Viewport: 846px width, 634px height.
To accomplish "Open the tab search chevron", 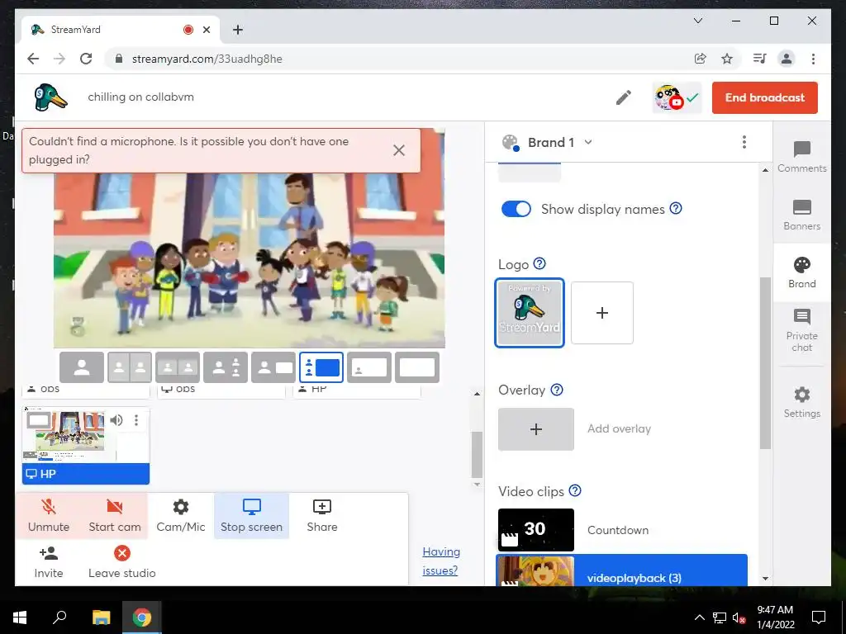I will [x=697, y=21].
